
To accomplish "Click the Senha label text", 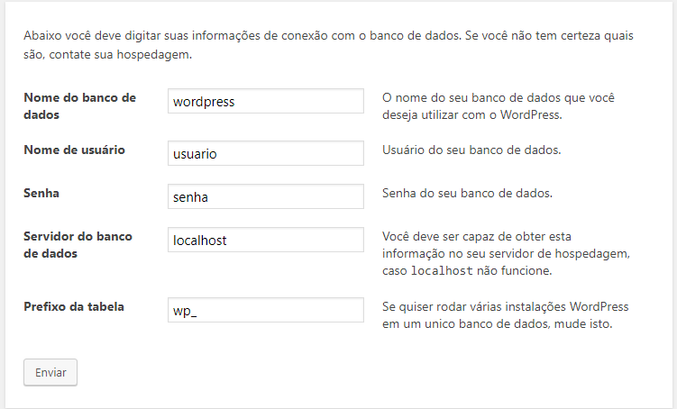I will (x=41, y=193).
